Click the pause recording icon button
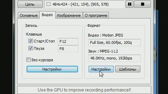Screen dimensions: 168x94 tap(129, 4)
